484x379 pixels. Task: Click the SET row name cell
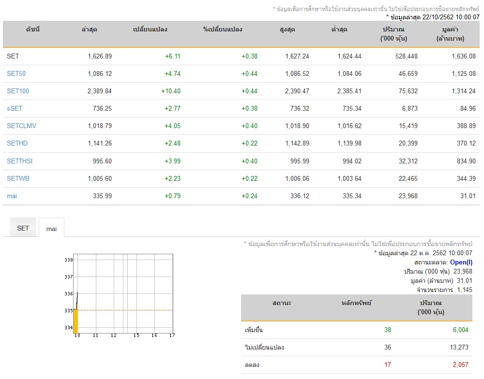point(13,56)
